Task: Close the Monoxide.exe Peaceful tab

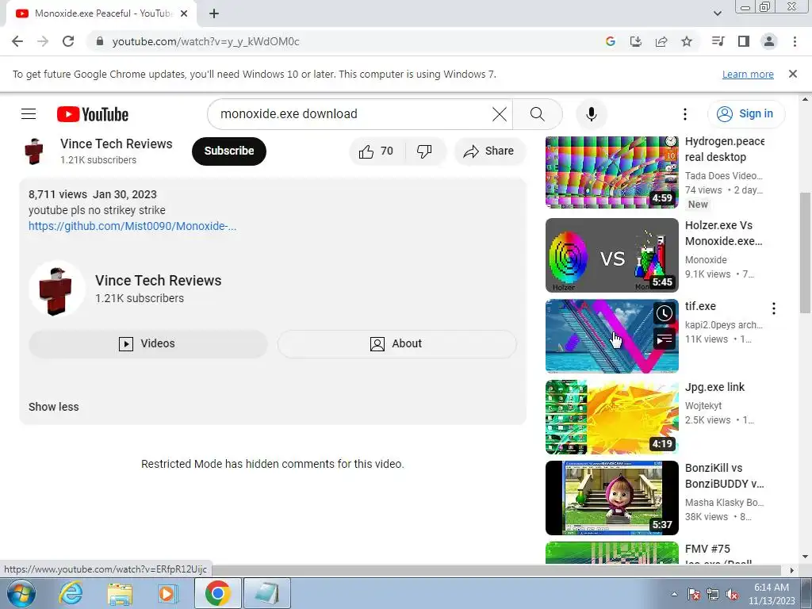Action: [184, 14]
